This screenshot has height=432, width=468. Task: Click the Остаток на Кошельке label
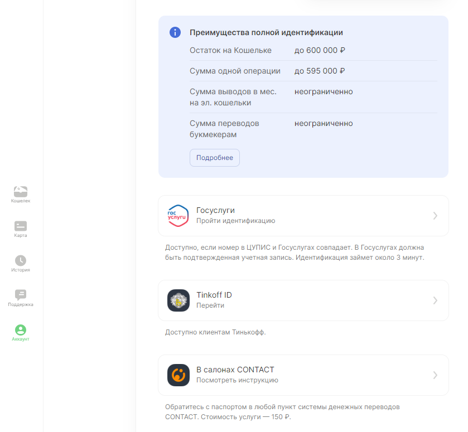pos(231,50)
